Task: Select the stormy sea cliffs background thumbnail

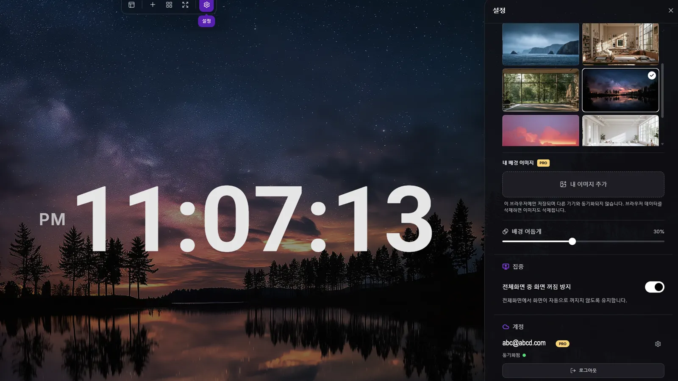Action: pos(540,44)
